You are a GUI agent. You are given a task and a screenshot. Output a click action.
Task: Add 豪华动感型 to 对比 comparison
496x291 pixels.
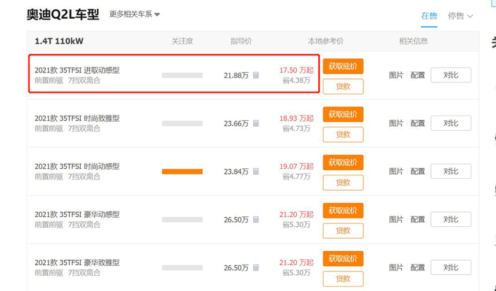click(451, 220)
